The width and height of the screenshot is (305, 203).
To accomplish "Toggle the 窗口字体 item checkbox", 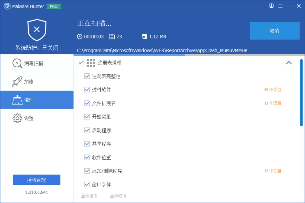I will 86,185.
